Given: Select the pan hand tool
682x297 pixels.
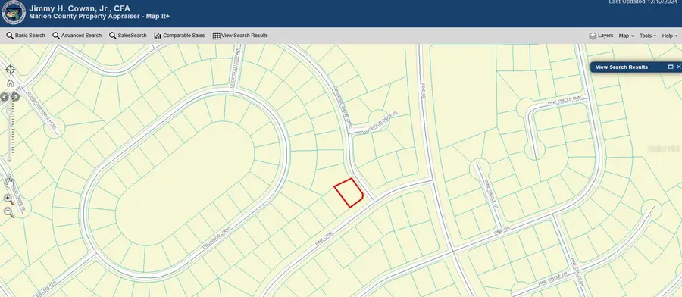Looking at the screenshot, I should point(8,181).
